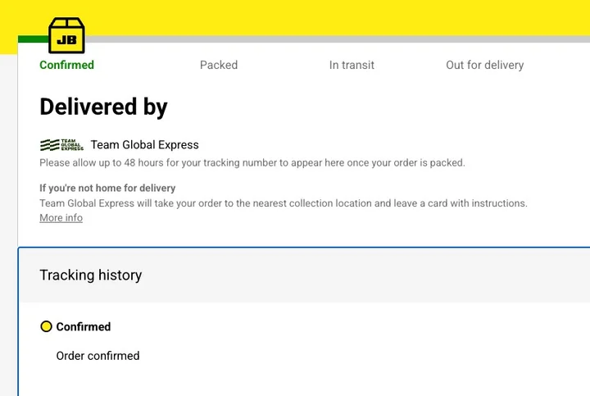Click the yellow top banner
Screen dimensions: 590x396
(x=328, y=16)
